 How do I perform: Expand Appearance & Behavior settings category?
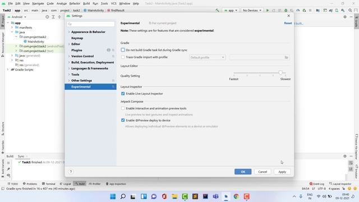69,32
